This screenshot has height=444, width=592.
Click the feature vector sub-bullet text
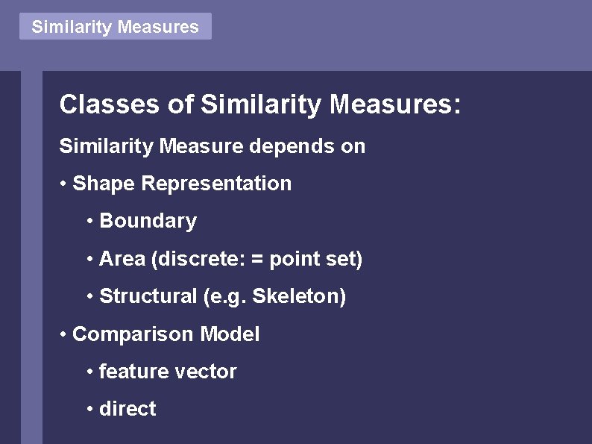coord(168,372)
